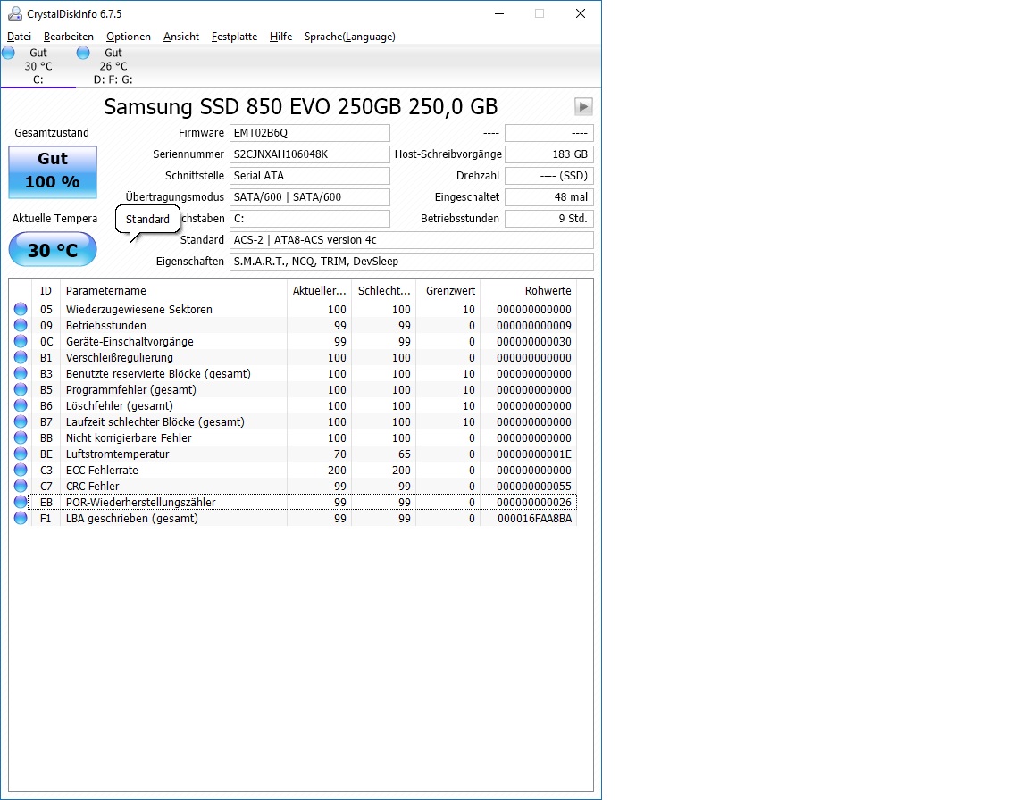Click the Grenzwert column header

[448, 290]
